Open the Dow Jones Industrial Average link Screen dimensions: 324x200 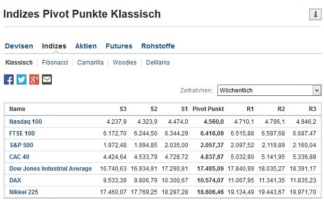click(50, 168)
